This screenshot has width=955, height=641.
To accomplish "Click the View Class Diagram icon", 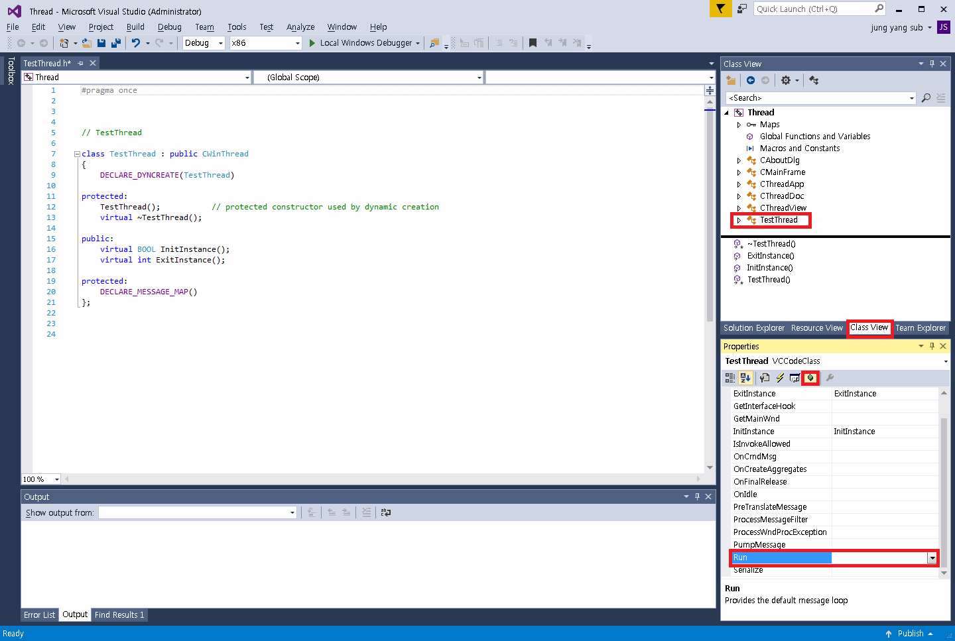I will (x=814, y=80).
